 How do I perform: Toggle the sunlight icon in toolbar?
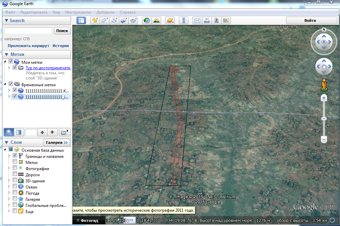pos(156,20)
